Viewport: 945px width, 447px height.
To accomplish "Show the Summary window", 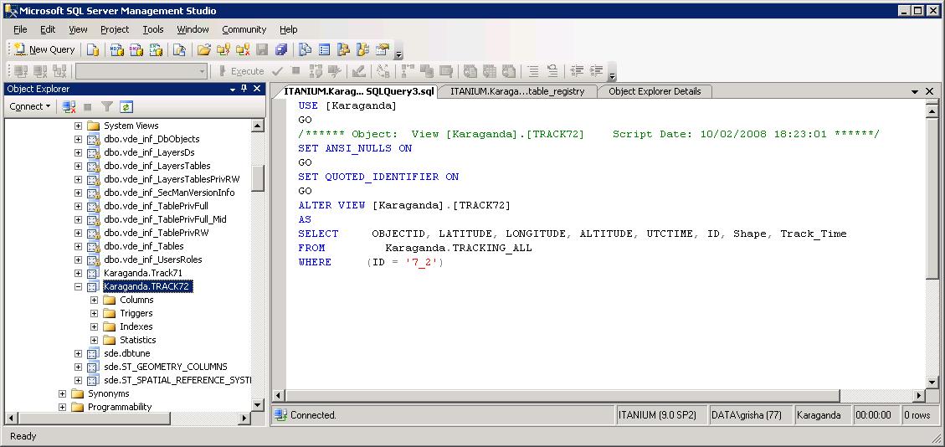I will (324, 49).
